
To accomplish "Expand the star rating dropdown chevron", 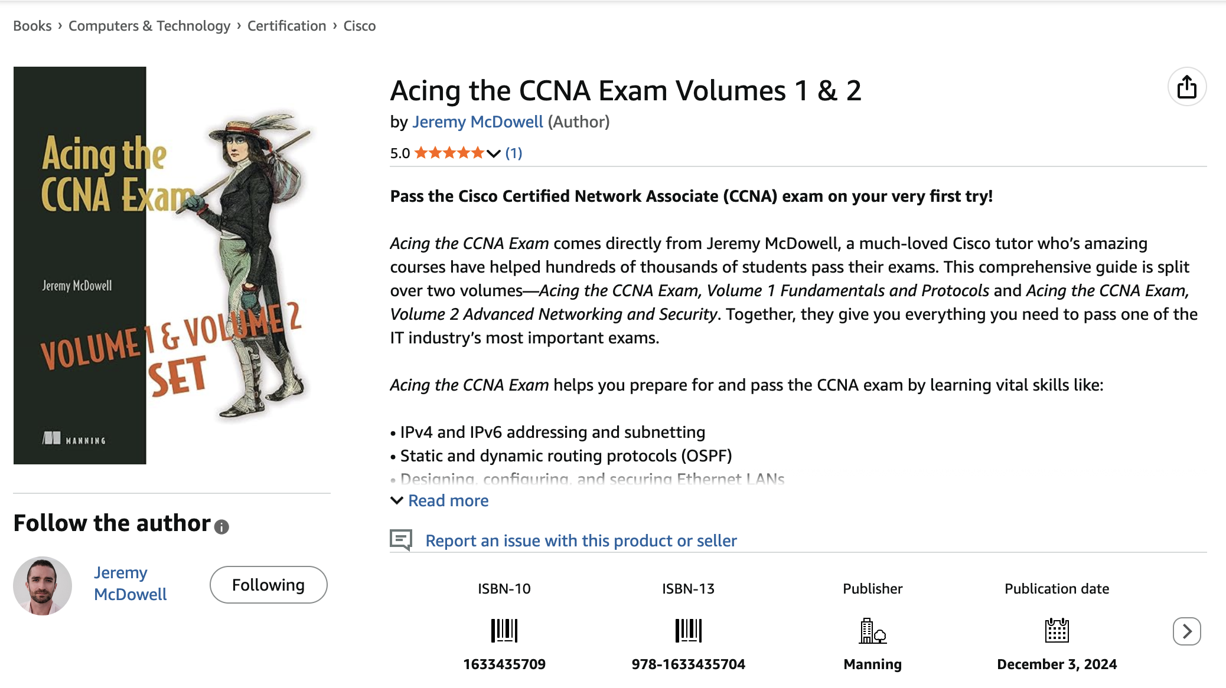I will [494, 153].
